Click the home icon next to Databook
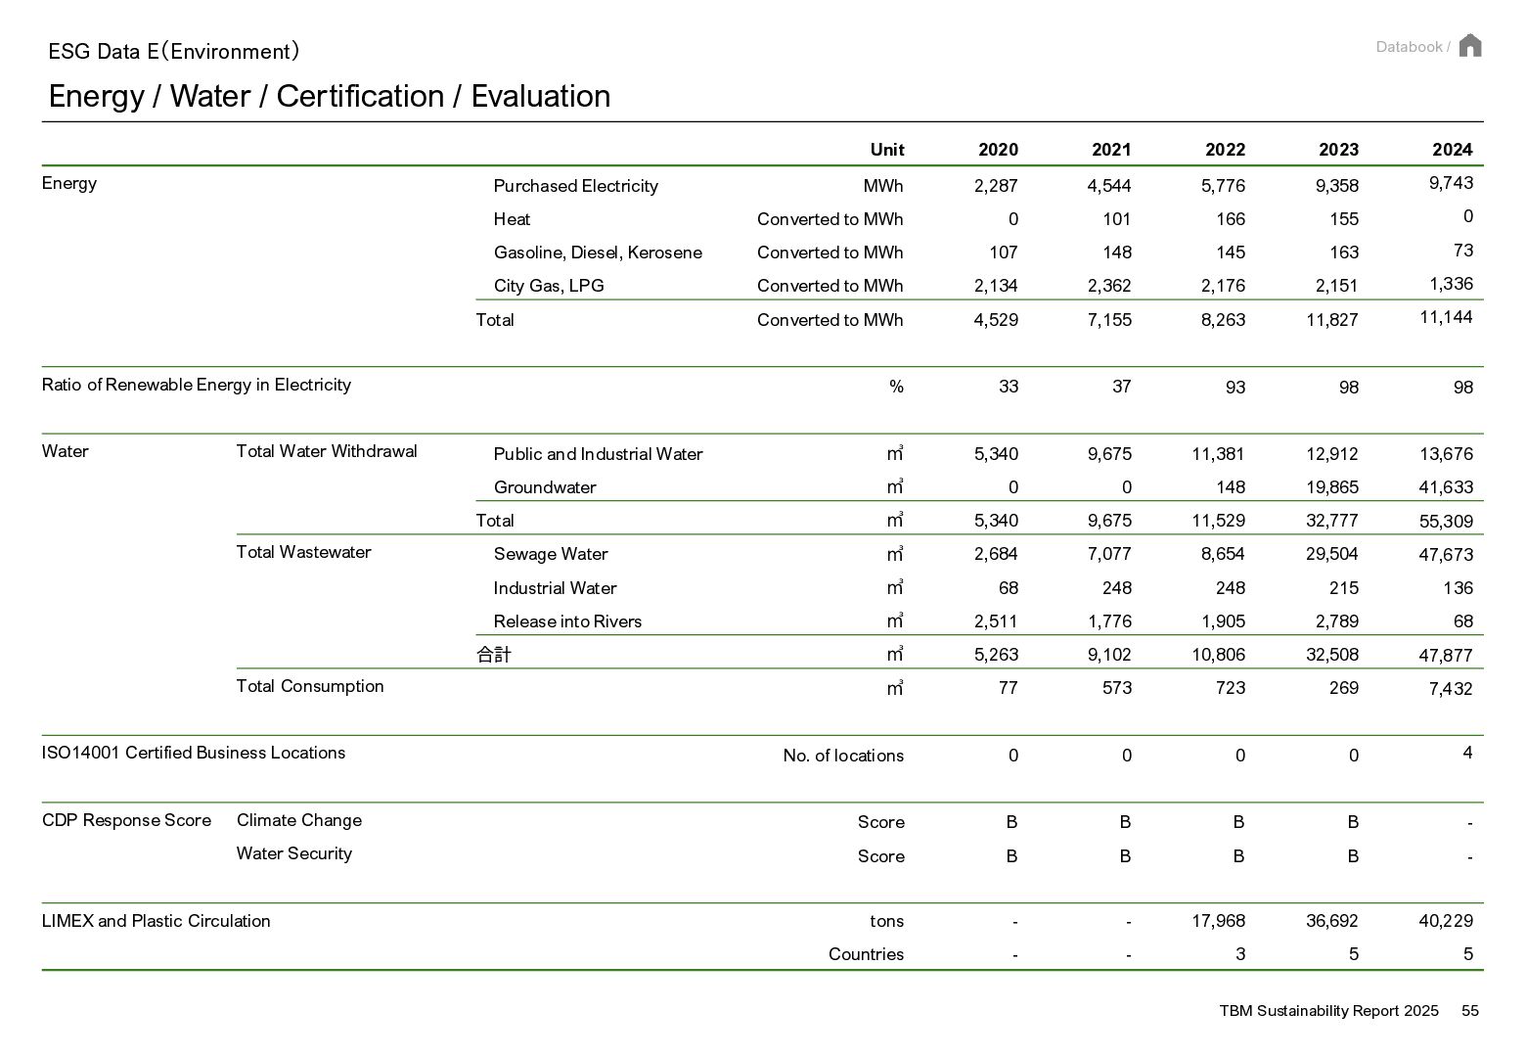Image resolution: width=1526 pixels, height=1057 pixels. tap(1469, 46)
